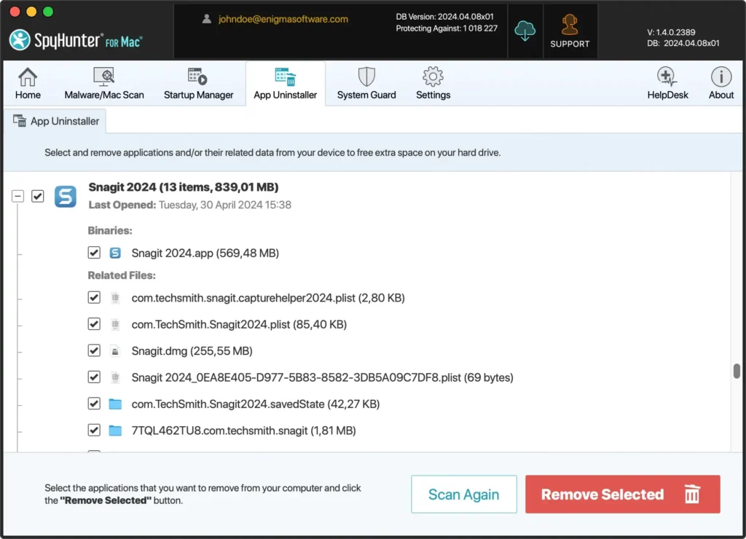Select com.techsmith.snagit.capturehelper2024.plist (2,80 KB) row
This screenshot has width=746, height=539.
click(268, 298)
